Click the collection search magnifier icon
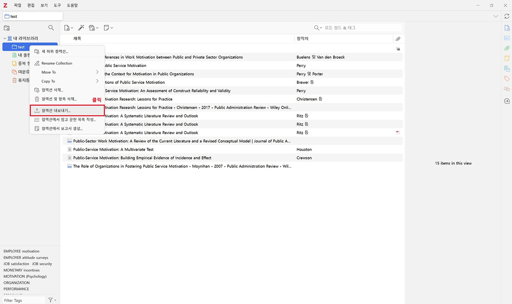The image size is (512, 304). click(51, 28)
